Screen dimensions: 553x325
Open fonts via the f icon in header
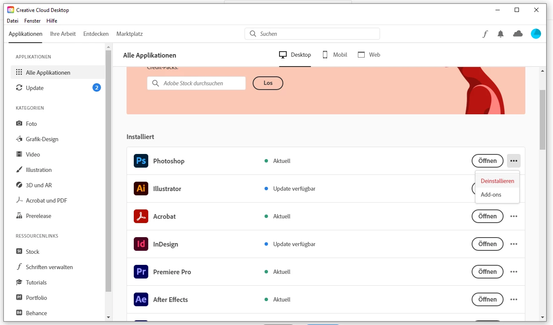coord(485,34)
